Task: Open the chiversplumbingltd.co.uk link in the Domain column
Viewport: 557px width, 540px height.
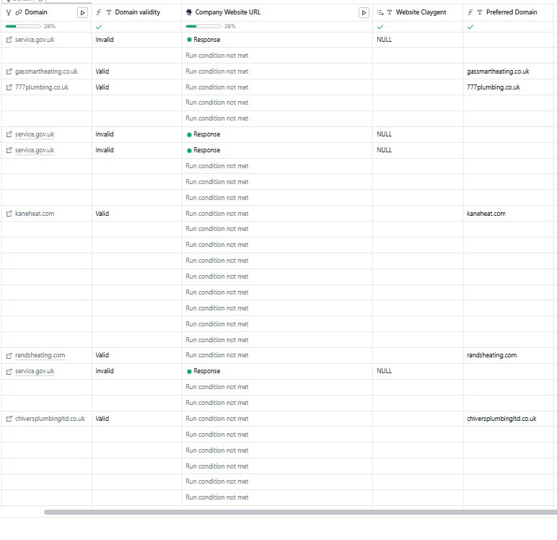Action: click(x=50, y=419)
